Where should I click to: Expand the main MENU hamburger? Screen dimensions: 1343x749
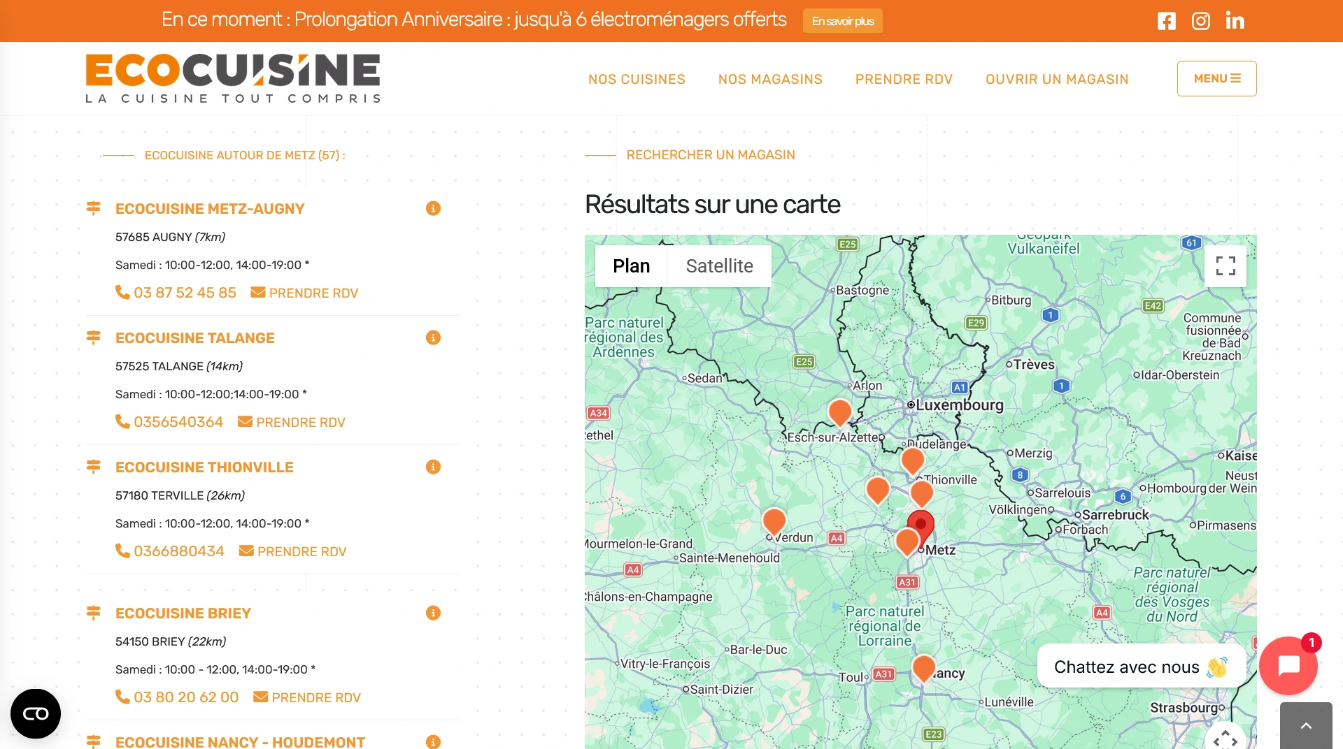(x=1216, y=78)
